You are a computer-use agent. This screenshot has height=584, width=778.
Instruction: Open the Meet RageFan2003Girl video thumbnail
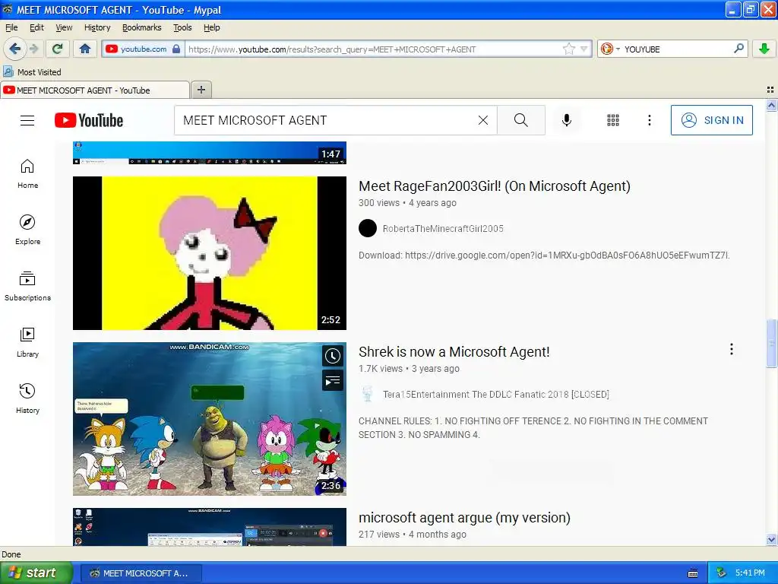coord(210,252)
